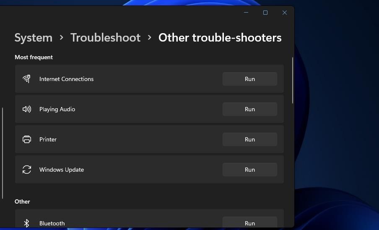Minimize the Settings window
This screenshot has width=379, height=230.
click(246, 13)
